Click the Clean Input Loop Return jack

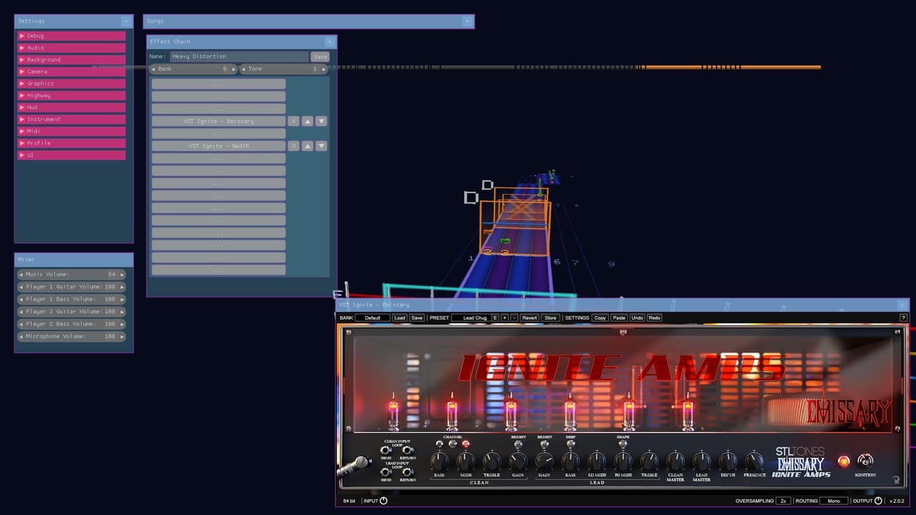coord(407,451)
